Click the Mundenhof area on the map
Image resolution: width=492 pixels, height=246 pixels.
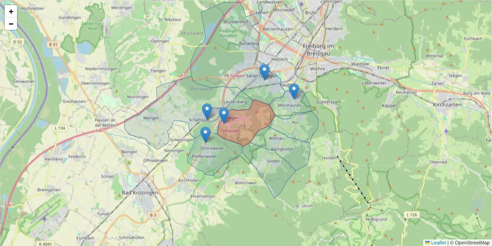click(236, 21)
